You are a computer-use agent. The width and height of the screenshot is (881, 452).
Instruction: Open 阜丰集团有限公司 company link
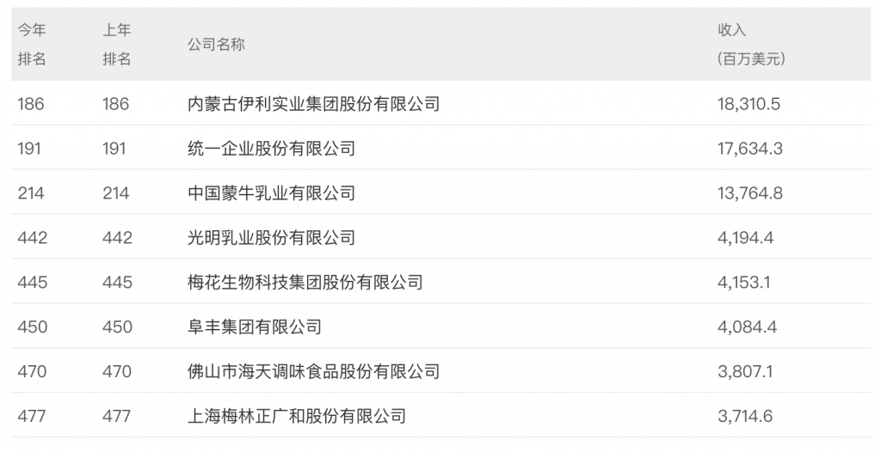255,327
